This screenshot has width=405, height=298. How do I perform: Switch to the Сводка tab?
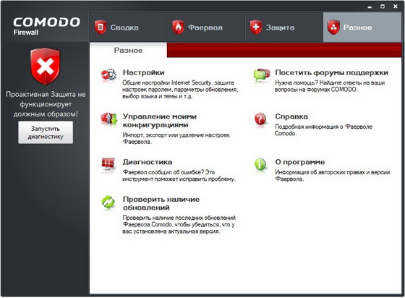click(128, 27)
